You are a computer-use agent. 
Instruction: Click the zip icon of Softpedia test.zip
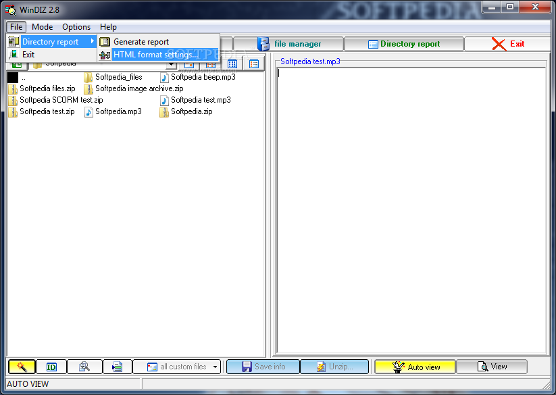tap(13, 112)
